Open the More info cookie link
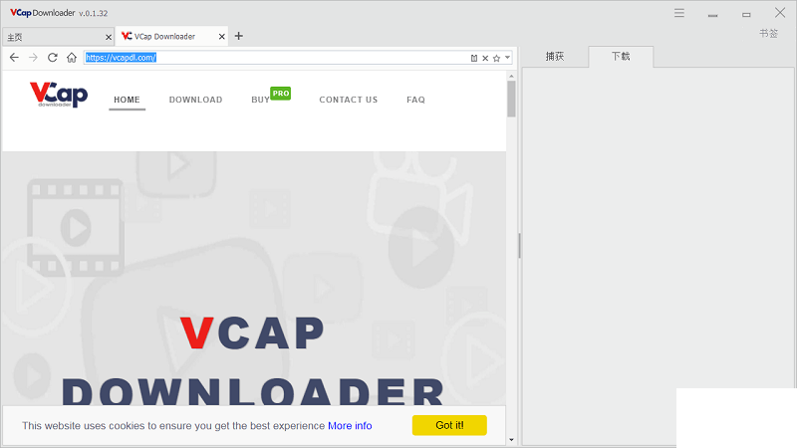Viewport: 797px width, 448px height. pos(350,426)
